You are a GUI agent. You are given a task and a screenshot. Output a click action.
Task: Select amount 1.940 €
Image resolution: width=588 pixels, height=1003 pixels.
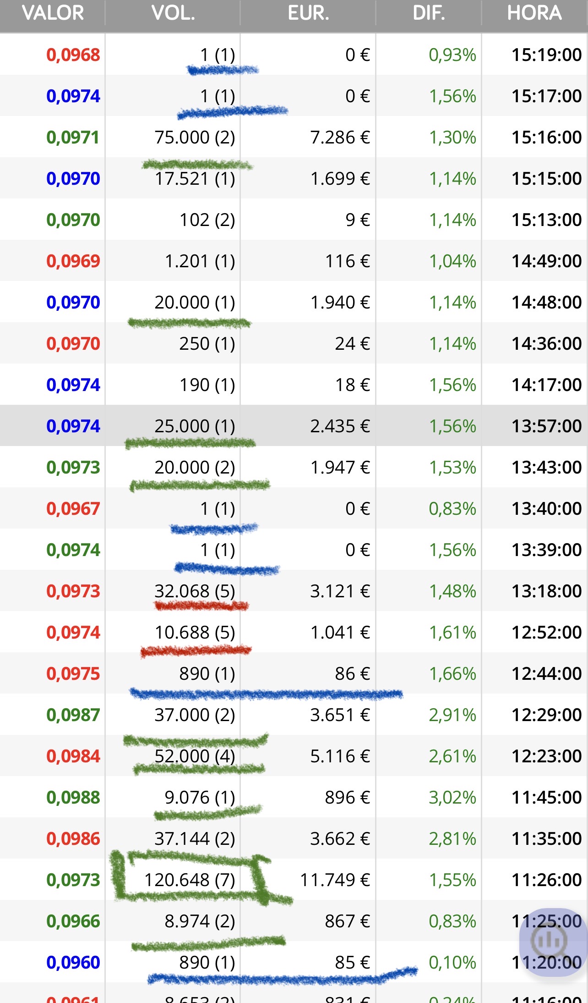tap(340, 303)
